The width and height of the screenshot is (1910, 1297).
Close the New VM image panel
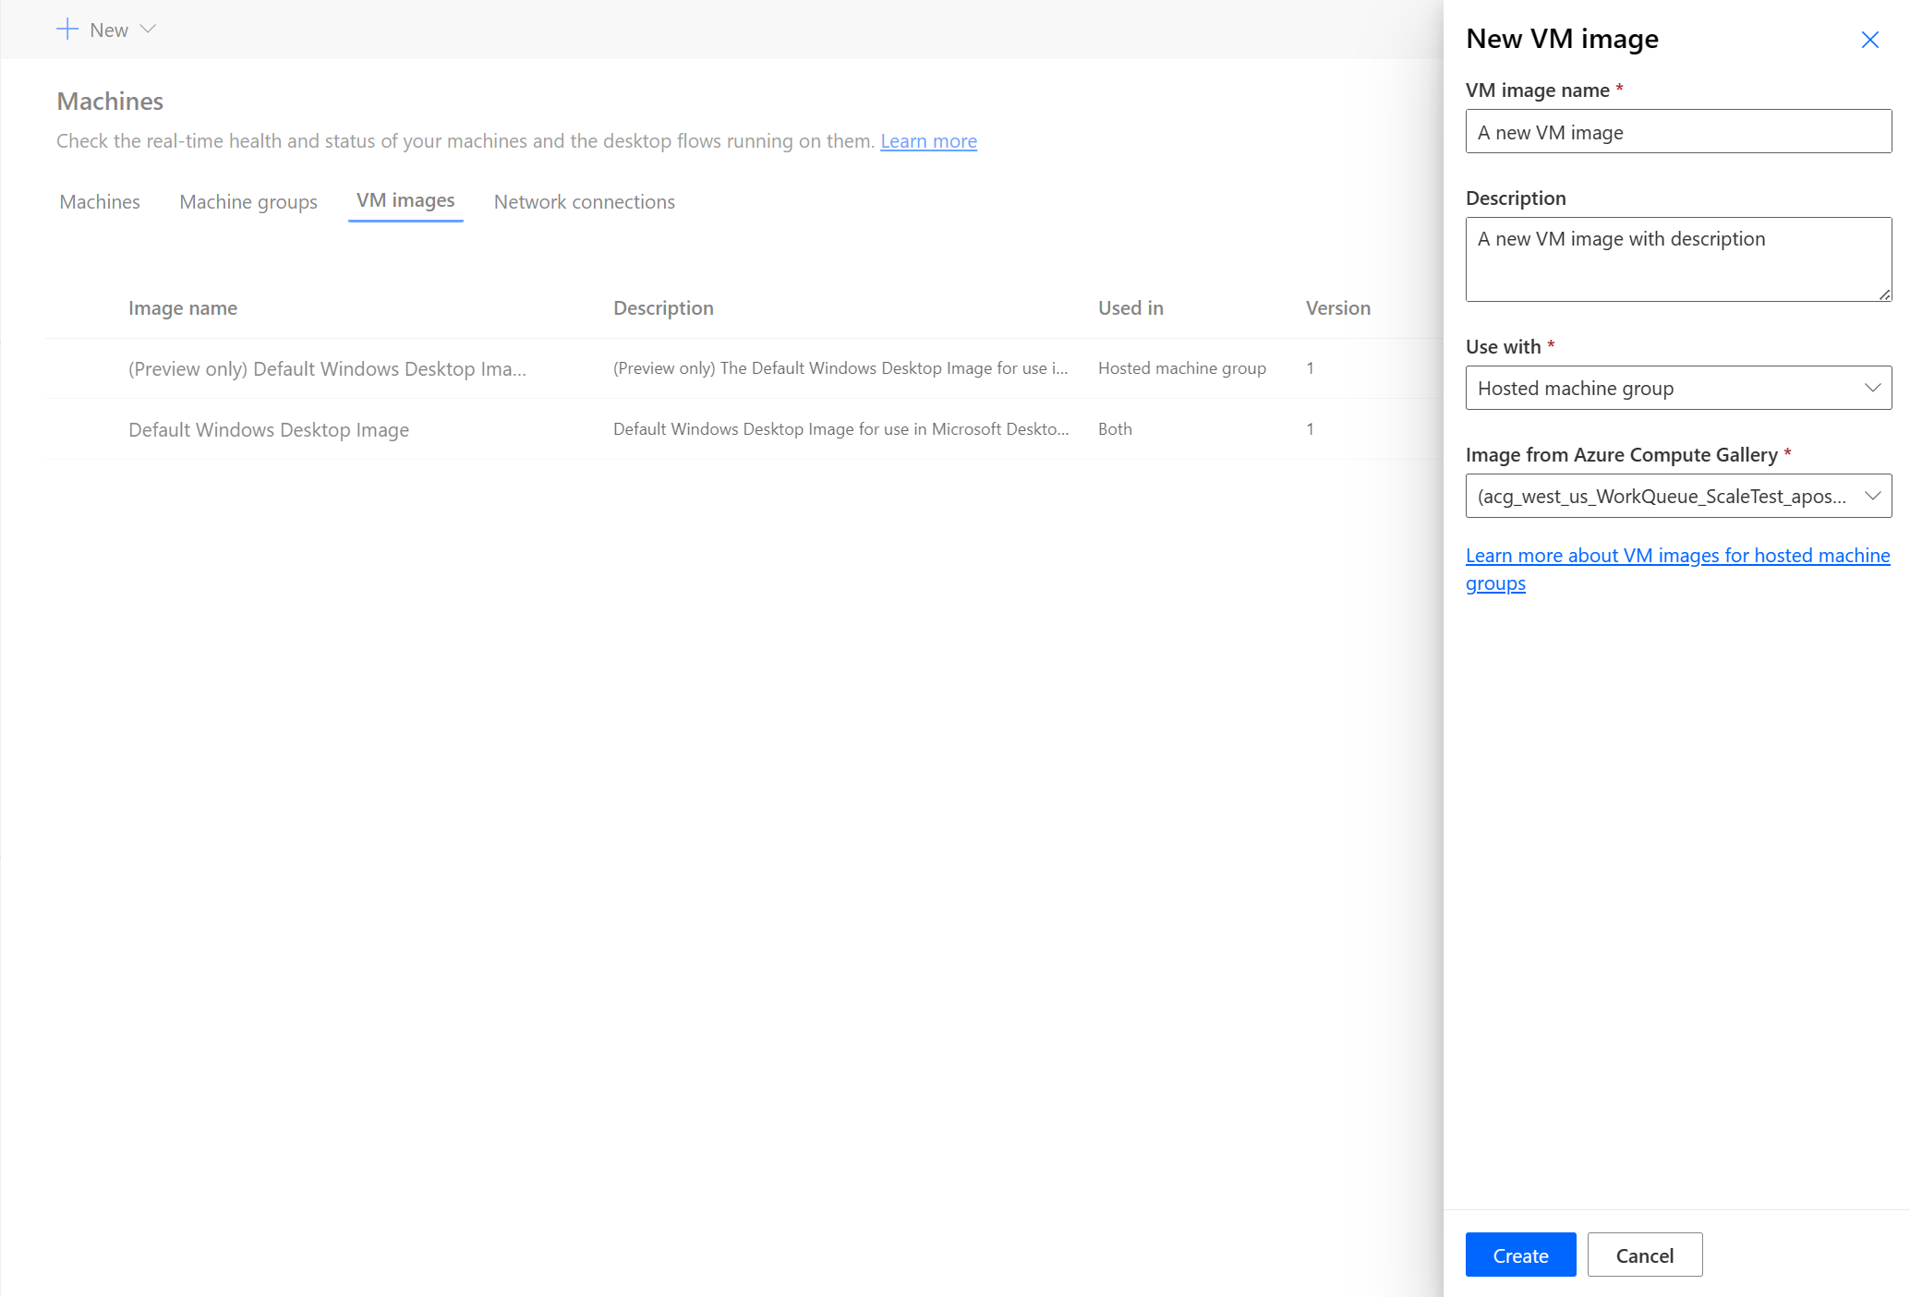pyautogui.click(x=1869, y=39)
